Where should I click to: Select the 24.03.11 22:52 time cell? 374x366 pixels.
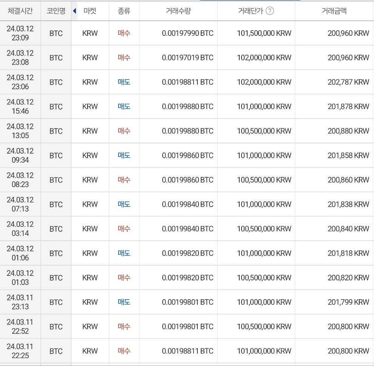coord(20,326)
